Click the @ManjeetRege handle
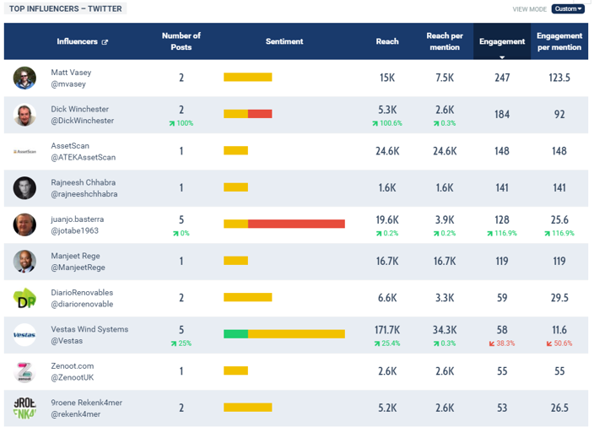Image resolution: width=594 pixels, height=438 pixels. coord(78,268)
